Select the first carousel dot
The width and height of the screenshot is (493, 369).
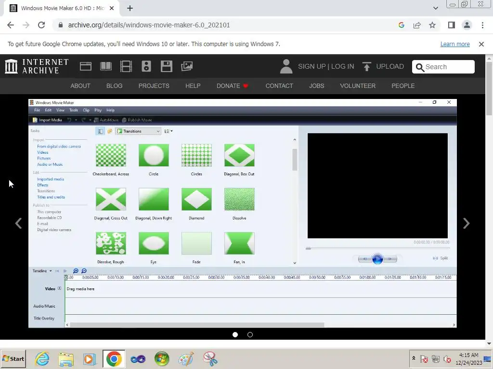(x=235, y=334)
